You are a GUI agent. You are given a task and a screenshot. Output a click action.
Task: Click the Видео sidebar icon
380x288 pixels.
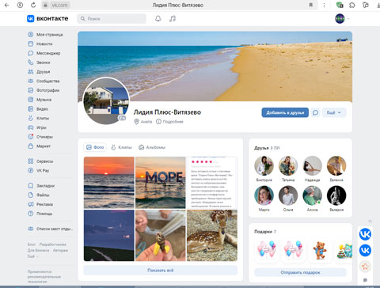click(x=31, y=108)
